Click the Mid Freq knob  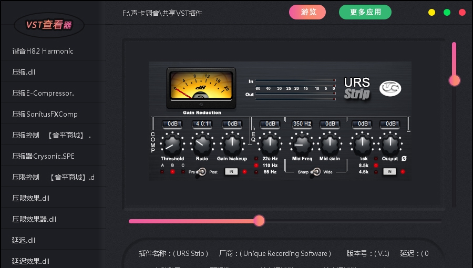302,144
